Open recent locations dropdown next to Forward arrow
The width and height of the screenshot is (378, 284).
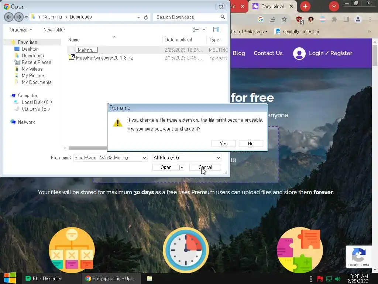click(x=26, y=17)
